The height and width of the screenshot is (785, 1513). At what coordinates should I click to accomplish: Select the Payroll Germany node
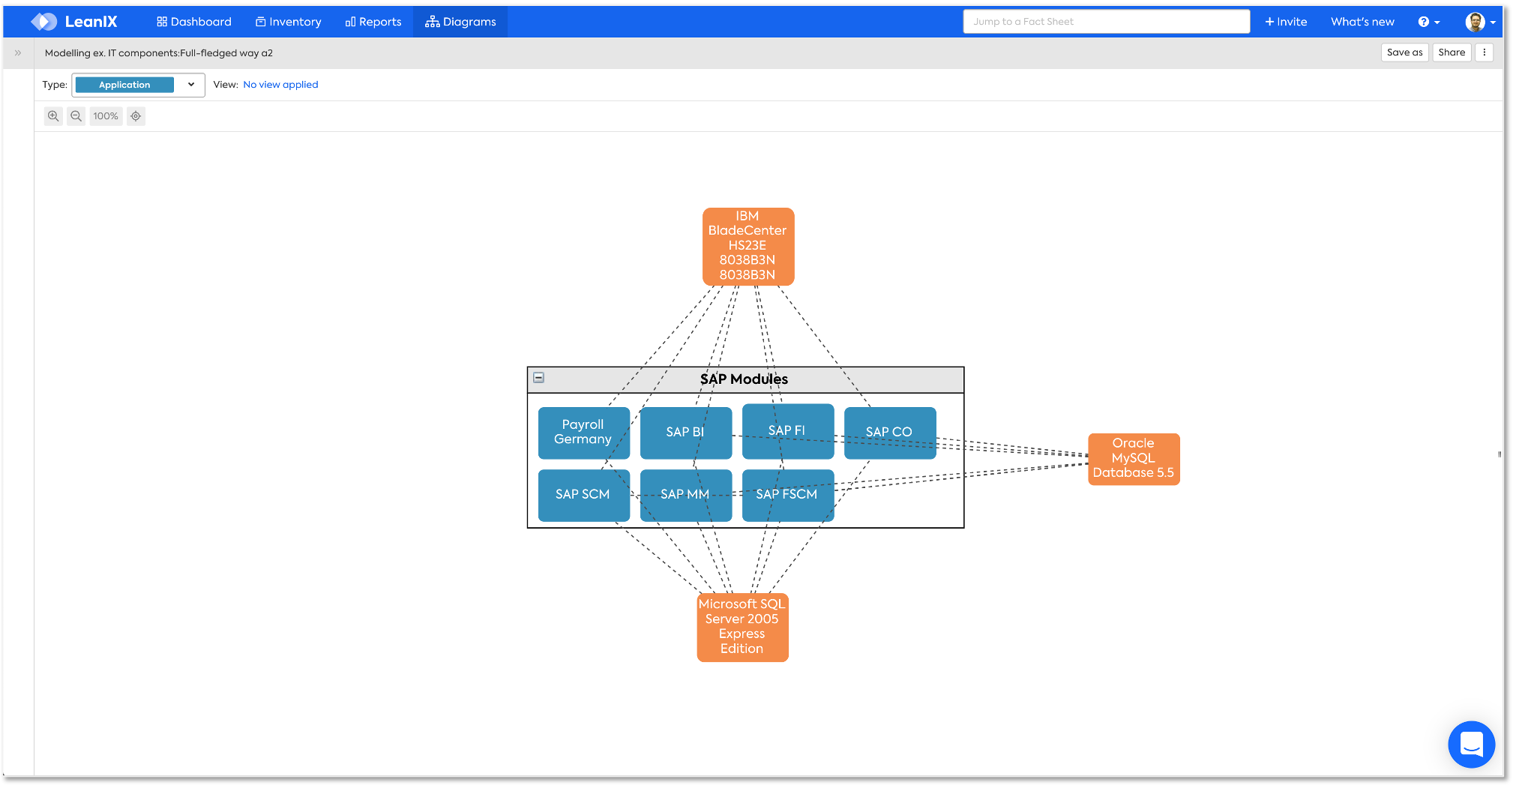coord(583,433)
